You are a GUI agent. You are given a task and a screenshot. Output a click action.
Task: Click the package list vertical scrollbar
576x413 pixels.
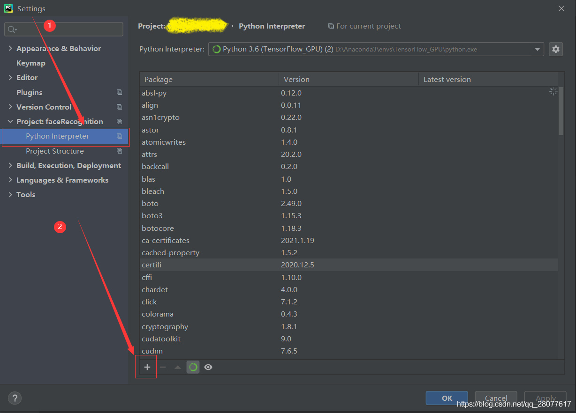click(561, 111)
